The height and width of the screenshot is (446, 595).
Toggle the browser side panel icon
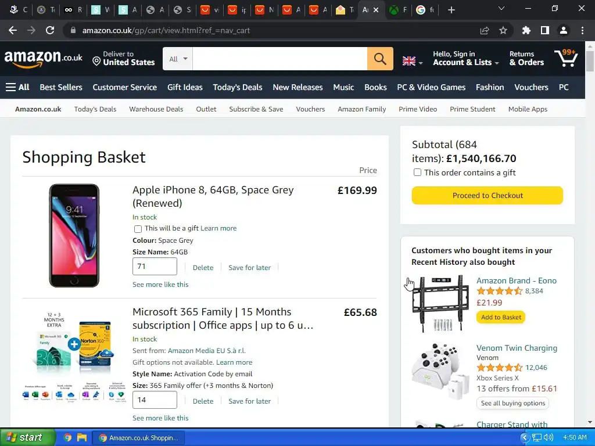click(x=545, y=30)
